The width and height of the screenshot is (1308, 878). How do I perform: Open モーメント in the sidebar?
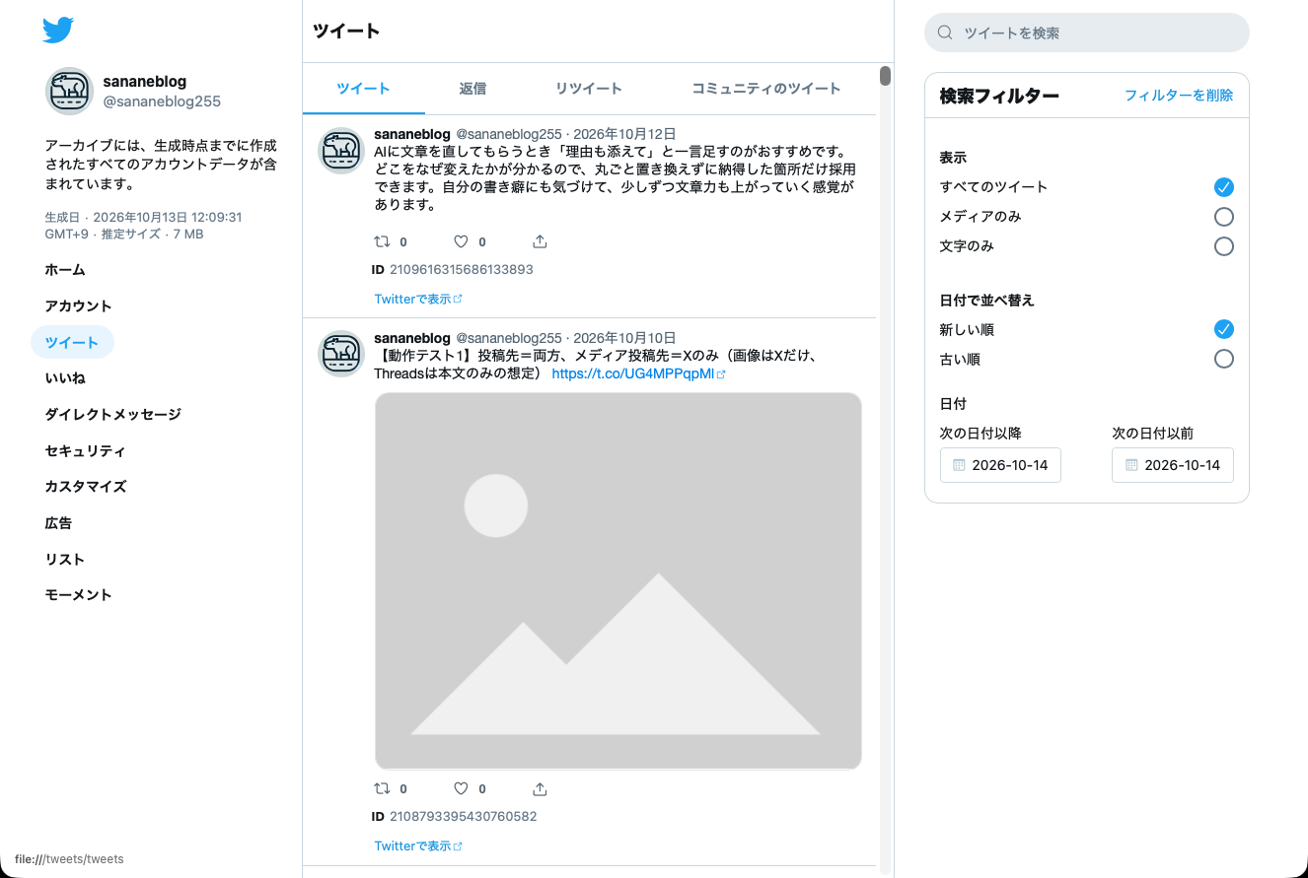[x=79, y=595]
